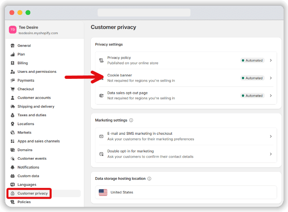The width and height of the screenshot is (288, 212).
Task: Click Automated badge on Data sales opt-out
Action: (x=253, y=95)
